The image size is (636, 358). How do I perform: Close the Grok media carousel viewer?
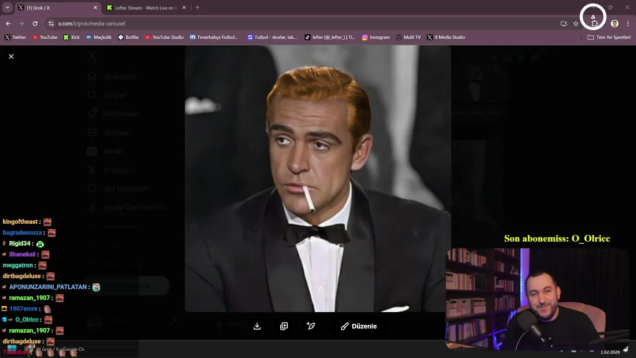point(11,56)
